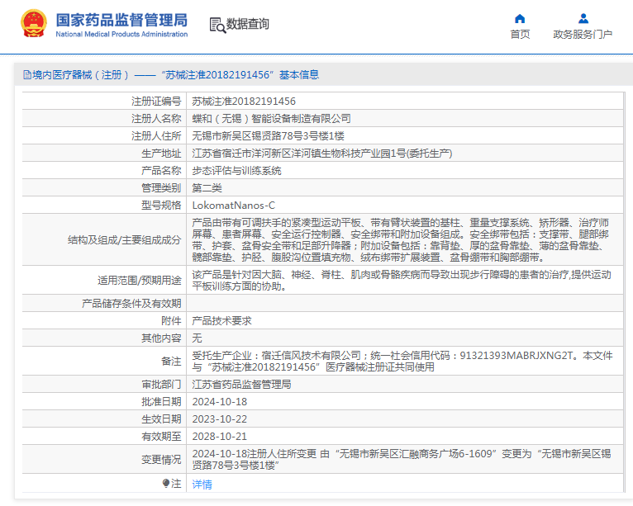Viewport: 633px width, 506px height.
Task: Select effective date 2023-10-22
Action: [220, 419]
